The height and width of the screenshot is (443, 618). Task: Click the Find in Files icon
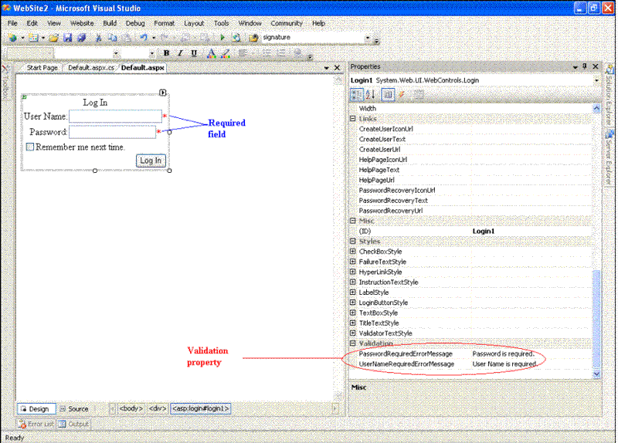tap(253, 37)
